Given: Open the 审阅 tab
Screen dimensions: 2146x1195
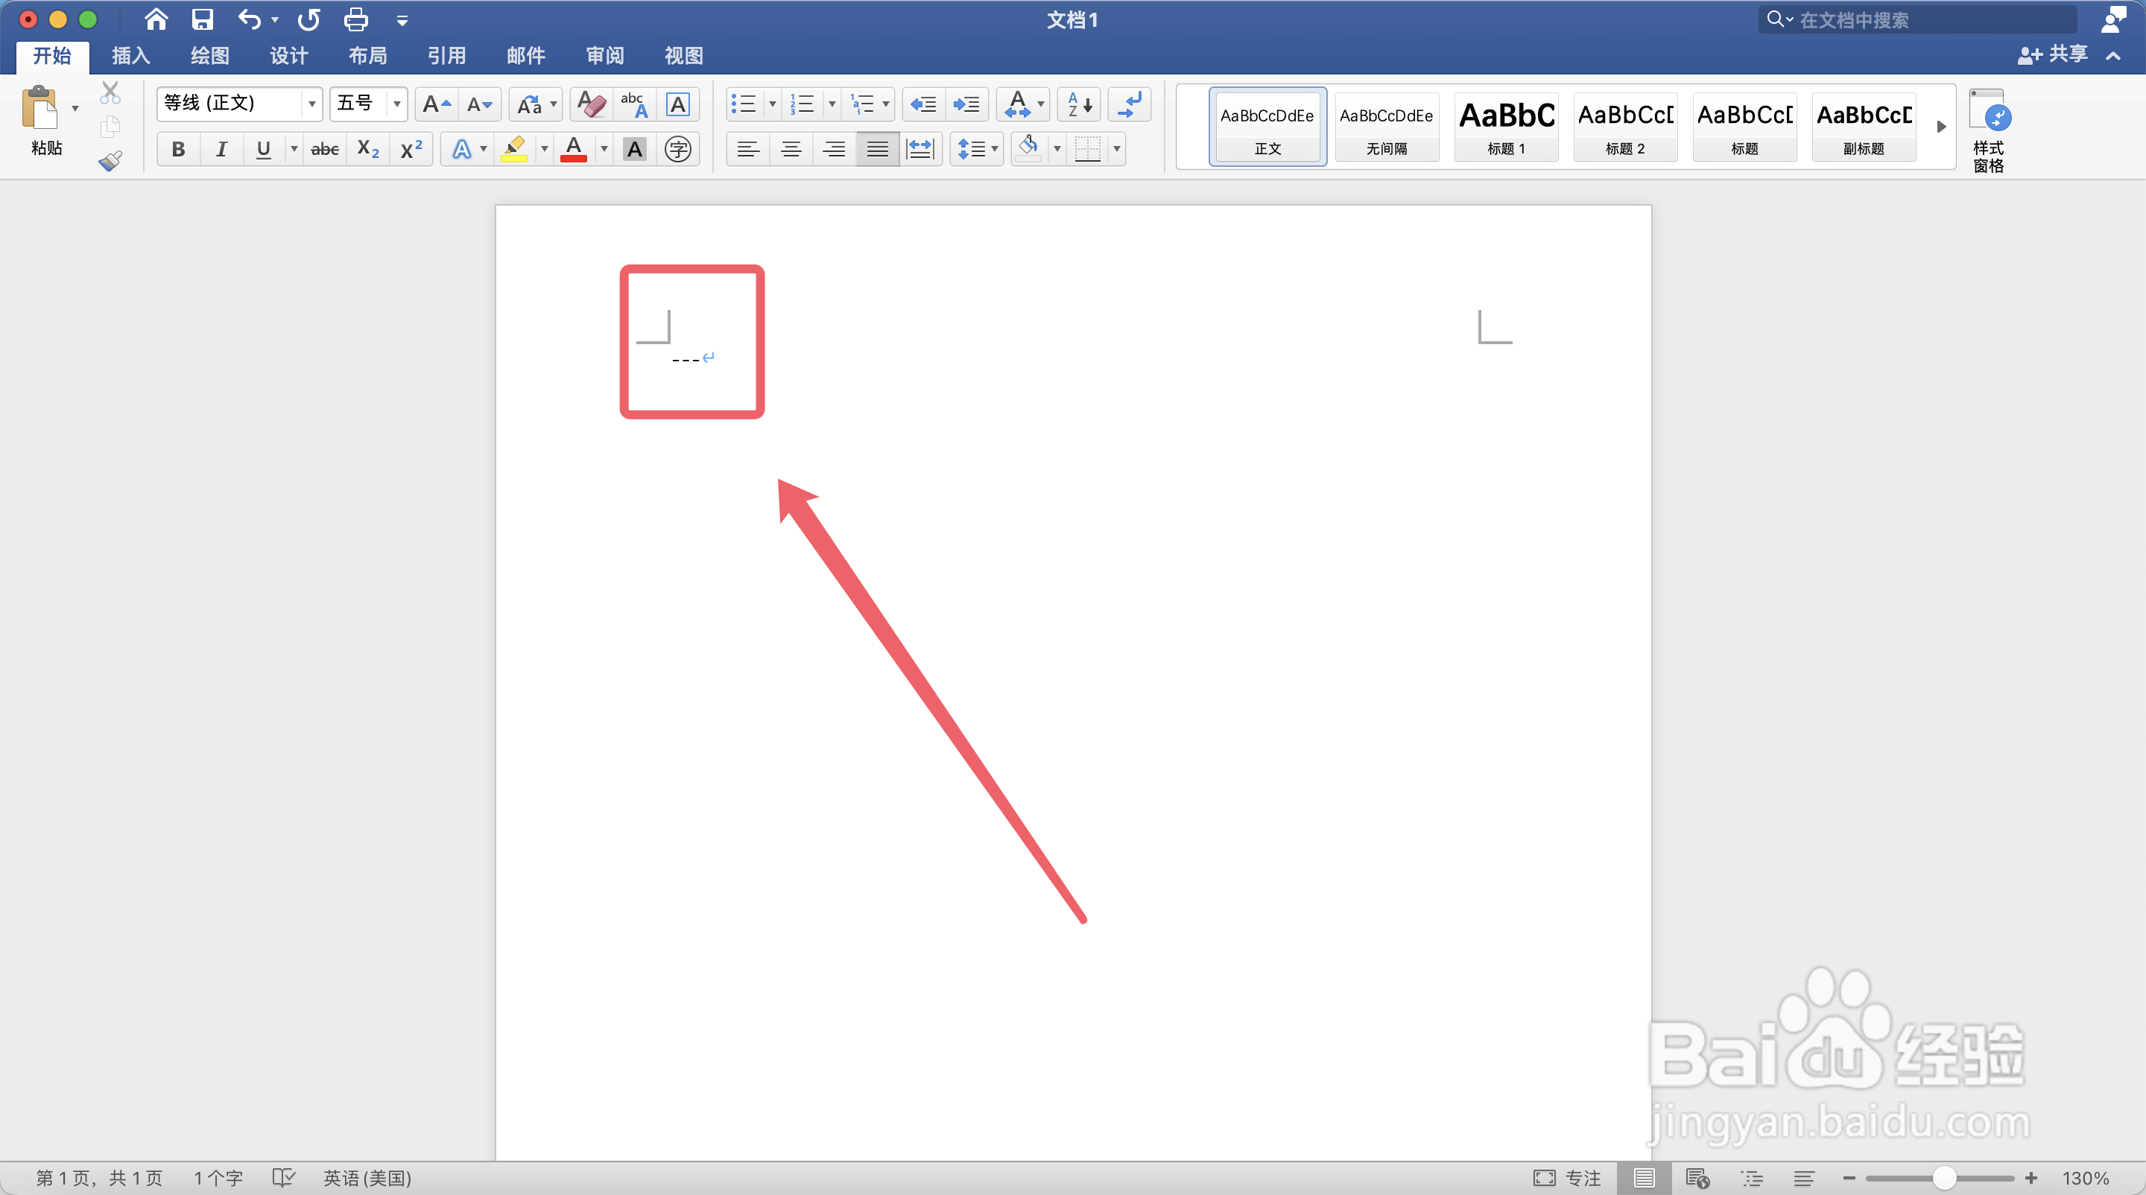Looking at the screenshot, I should [x=605, y=56].
